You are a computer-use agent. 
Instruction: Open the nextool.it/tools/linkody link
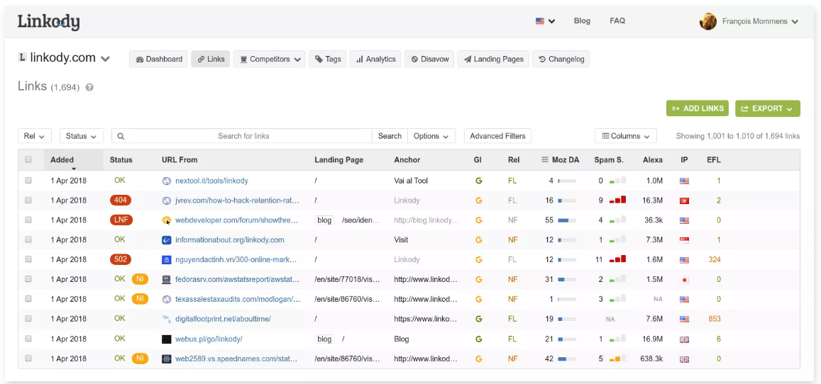211,181
